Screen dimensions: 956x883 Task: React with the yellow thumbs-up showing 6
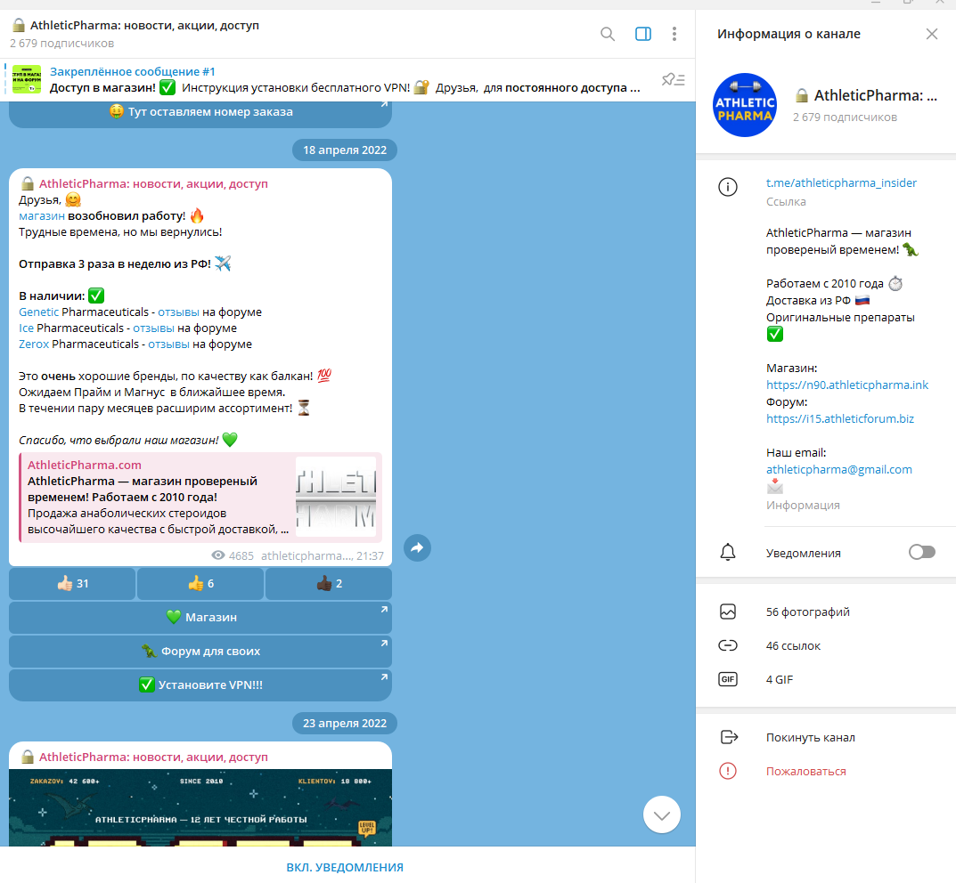(200, 584)
